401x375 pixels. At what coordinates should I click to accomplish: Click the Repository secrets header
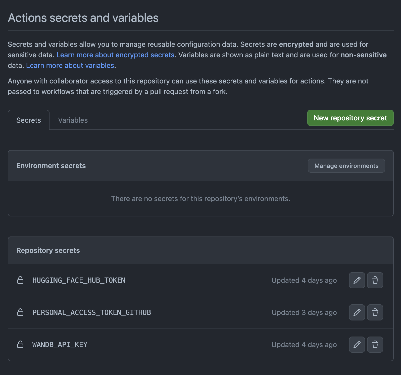48,250
